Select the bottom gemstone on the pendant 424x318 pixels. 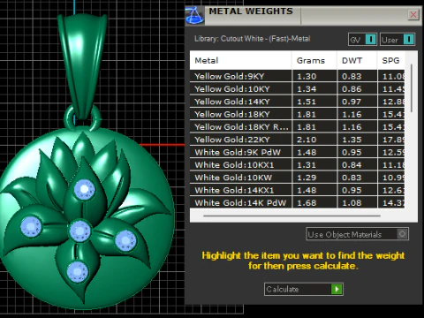(x=78, y=272)
